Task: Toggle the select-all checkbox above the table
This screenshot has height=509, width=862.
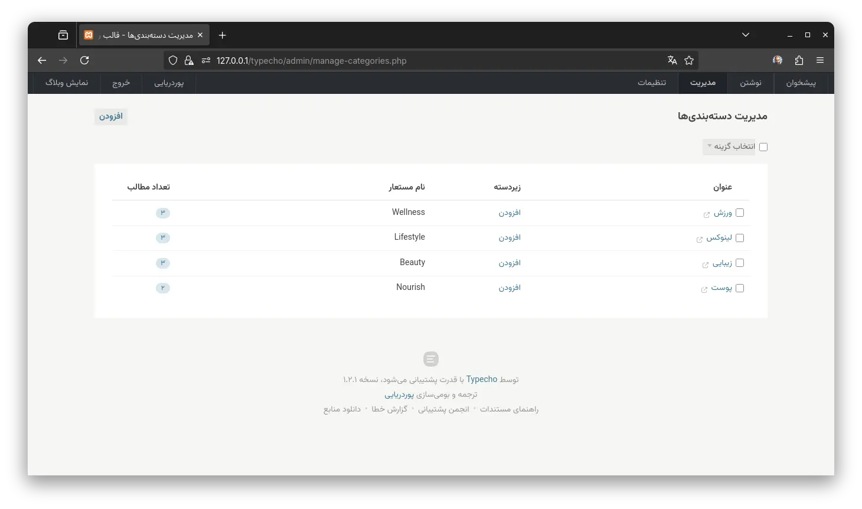Action: [x=763, y=147]
